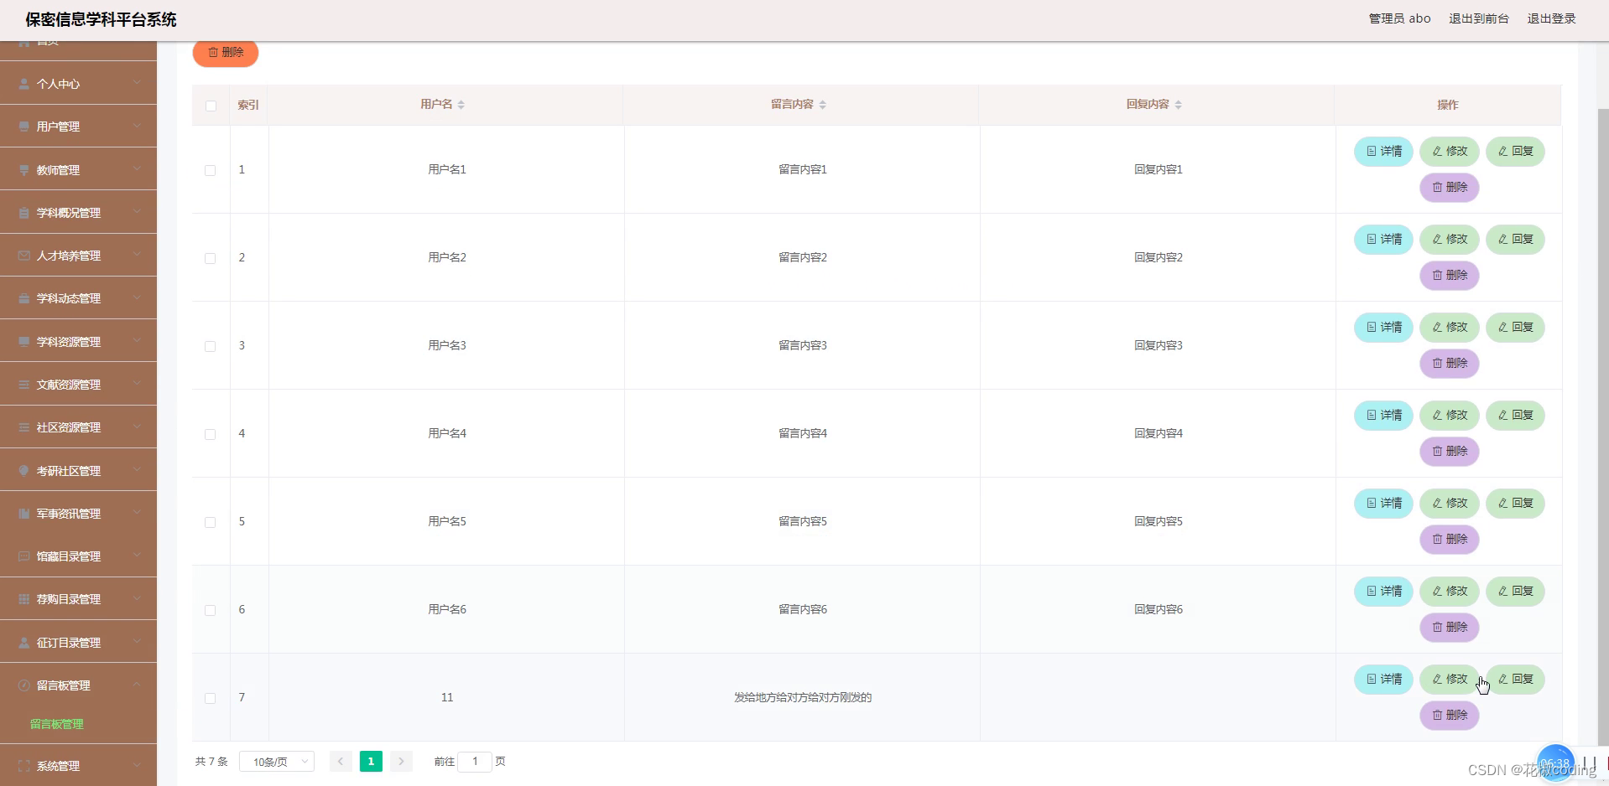Click message text 发给地方给对方给对方刚发的
This screenshot has width=1609, height=786.
coord(803,697)
